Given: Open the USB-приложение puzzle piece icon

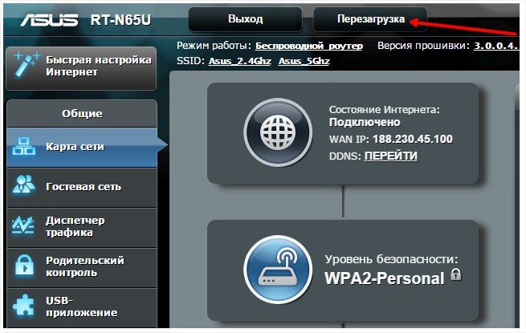Looking at the screenshot, I should (25, 306).
